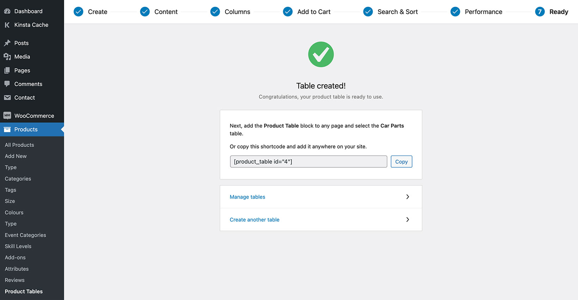Viewport: 578px width, 300px height.
Task: Expand the Create another table chevron
Action: pos(407,220)
